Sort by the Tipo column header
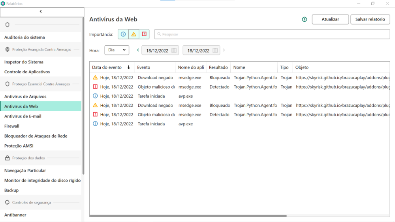395x222 pixels. point(284,67)
